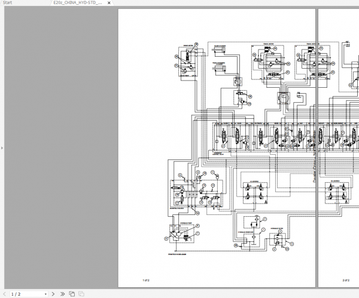Image resolution: width=359 pixels, height=298 pixels.
Task: Jump to the last page double arrow
Action: (x=62, y=294)
